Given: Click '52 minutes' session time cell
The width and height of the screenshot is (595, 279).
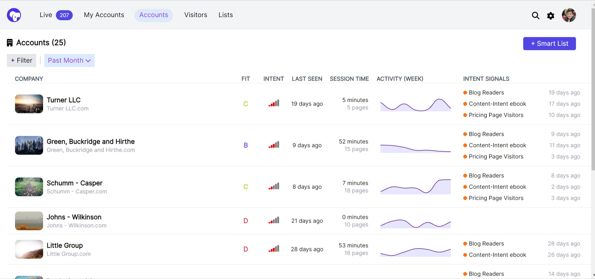Looking at the screenshot, I should (353, 142).
